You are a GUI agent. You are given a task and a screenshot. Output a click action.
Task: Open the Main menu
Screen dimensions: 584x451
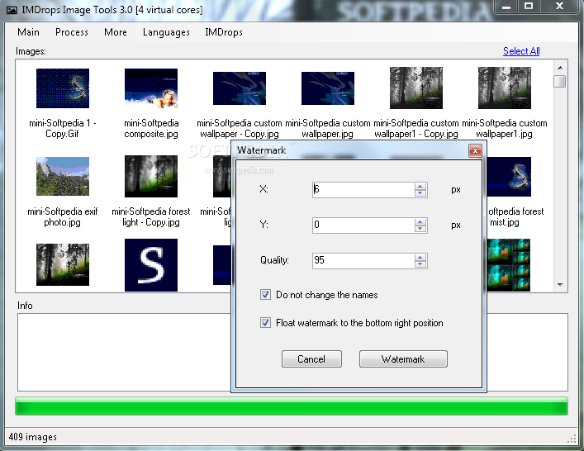pos(28,32)
